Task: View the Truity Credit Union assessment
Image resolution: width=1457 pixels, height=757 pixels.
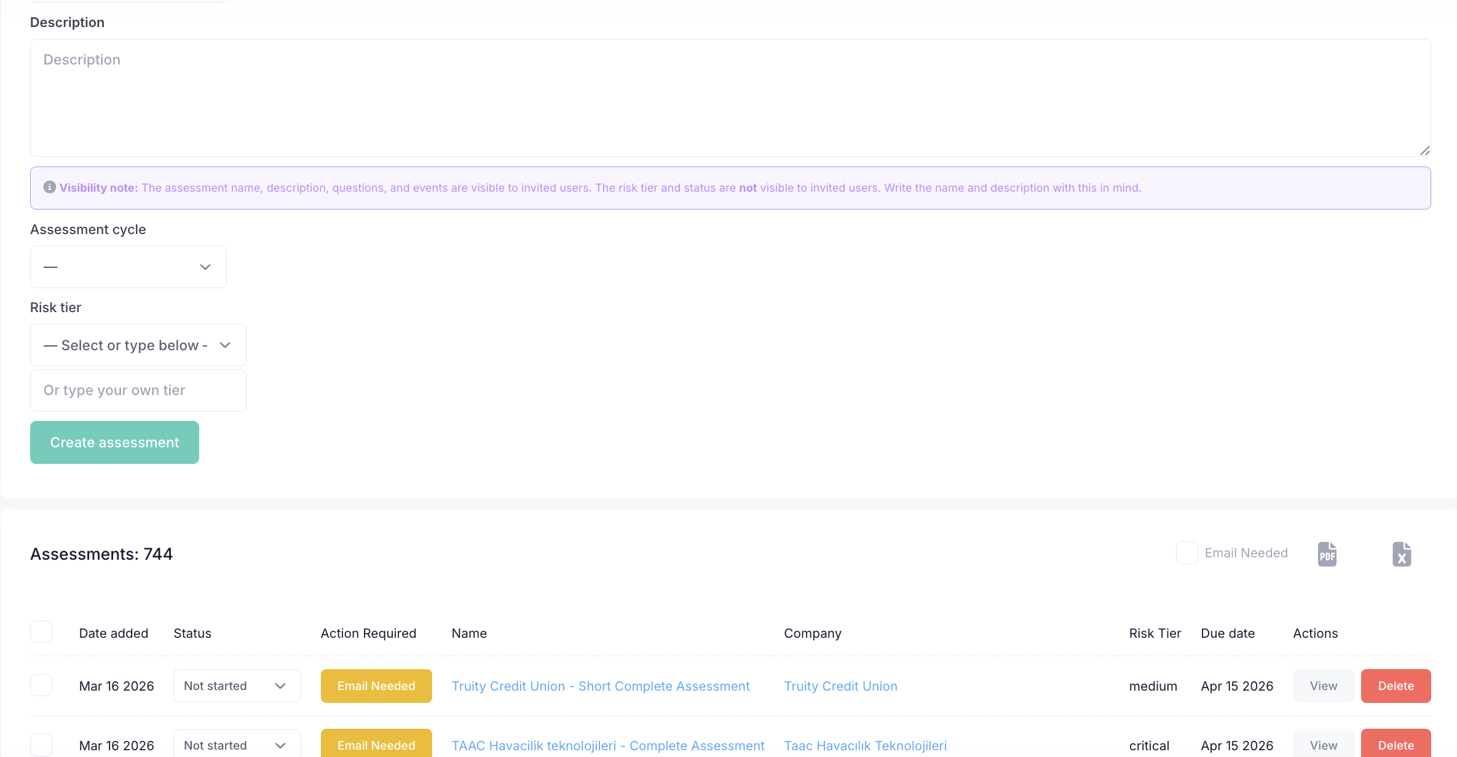Action: pos(1323,686)
